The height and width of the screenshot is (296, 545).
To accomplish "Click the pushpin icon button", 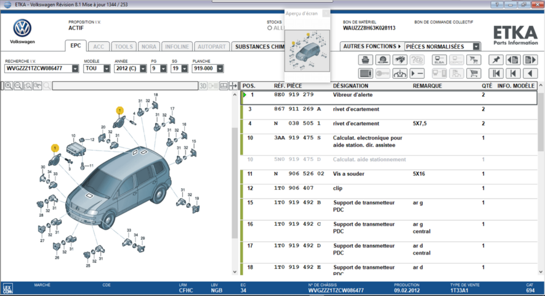I will [496, 60].
